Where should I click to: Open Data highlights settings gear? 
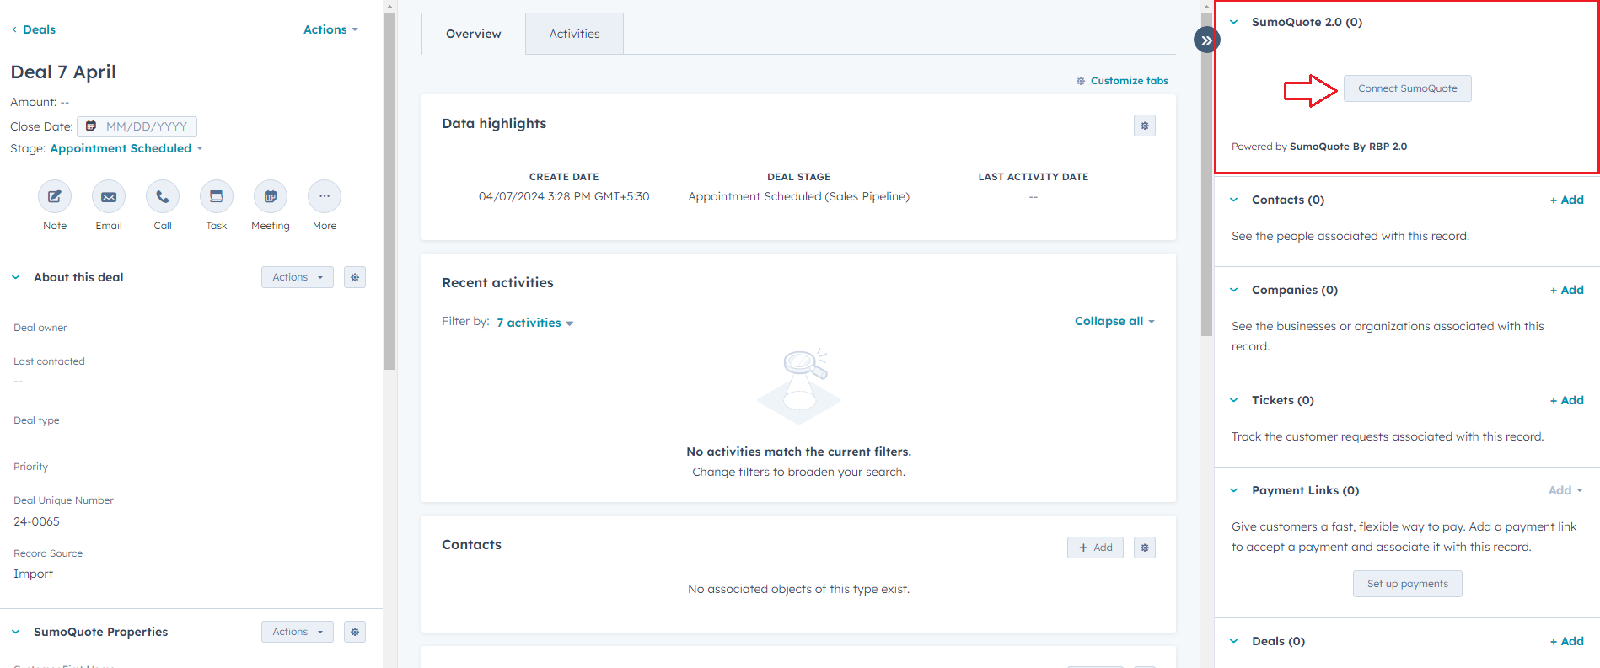[1145, 126]
